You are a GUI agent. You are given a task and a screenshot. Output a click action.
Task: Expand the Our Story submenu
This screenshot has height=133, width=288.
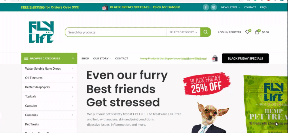pos(102,58)
